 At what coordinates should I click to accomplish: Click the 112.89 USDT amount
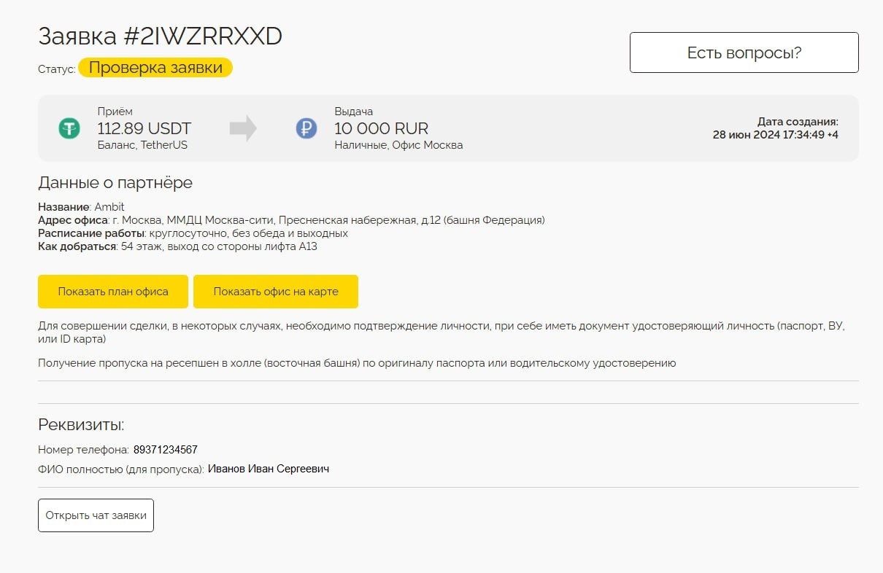(144, 129)
